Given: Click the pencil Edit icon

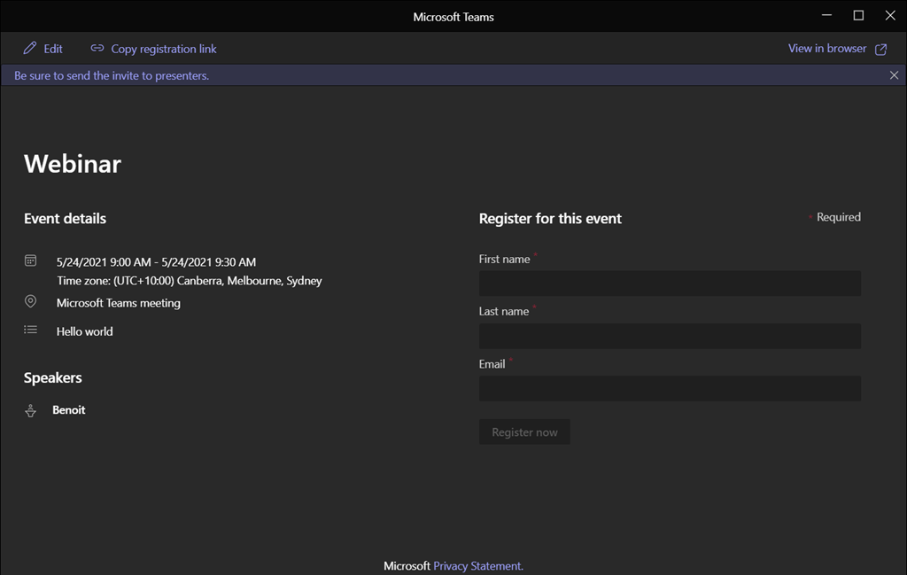Looking at the screenshot, I should pyautogui.click(x=30, y=49).
